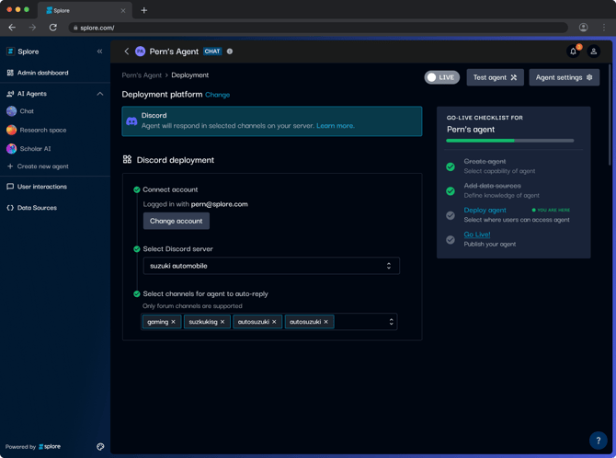Click the Go Live! link
Screen dimensions: 616x458
tap(477, 235)
